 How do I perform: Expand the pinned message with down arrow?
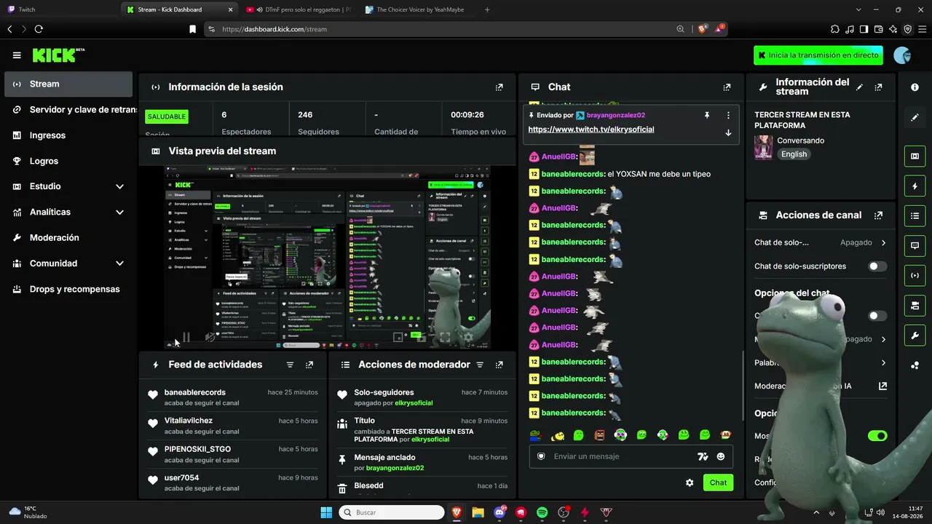[728, 132]
